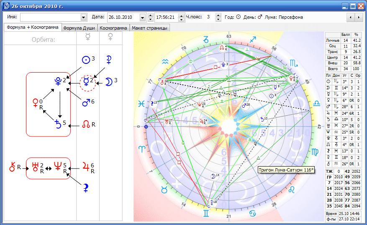The width and height of the screenshot is (367, 225).
Task: Click the Sun symbol in the formula diagram
Action: pos(85,60)
